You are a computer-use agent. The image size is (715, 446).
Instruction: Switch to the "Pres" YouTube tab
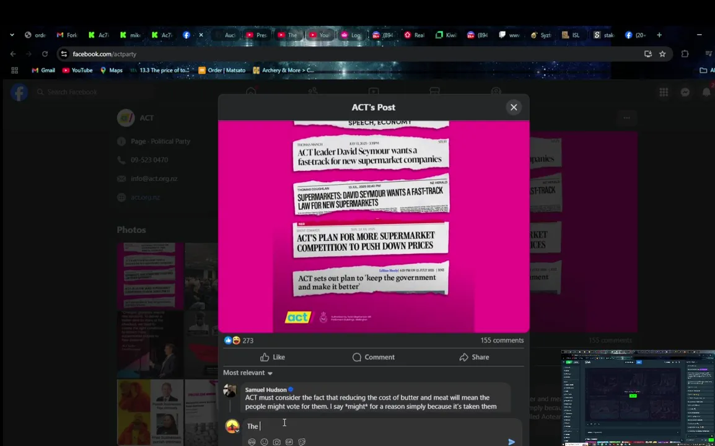[257, 35]
